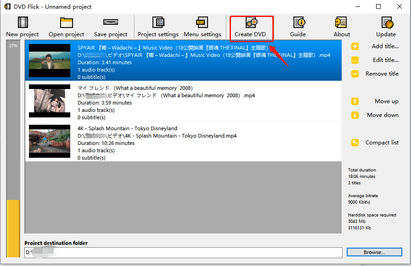Click the 'Open project' label
The image size is (411, 266).
click(66, 34)
